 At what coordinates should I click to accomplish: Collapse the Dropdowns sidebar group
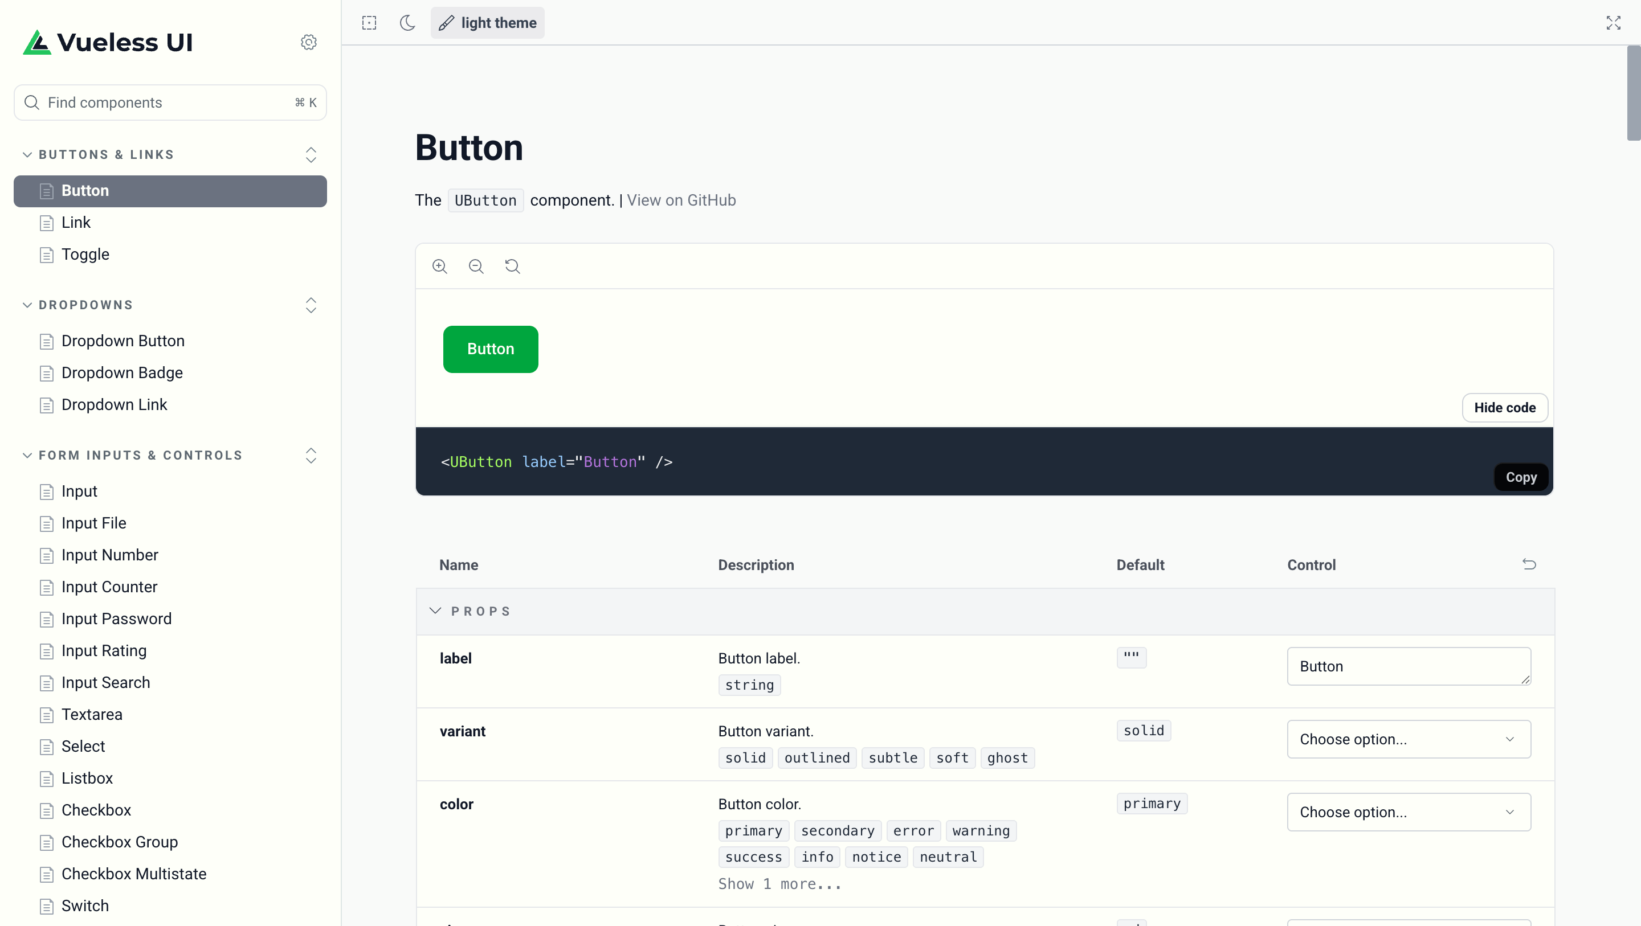(x=27, y=305)
